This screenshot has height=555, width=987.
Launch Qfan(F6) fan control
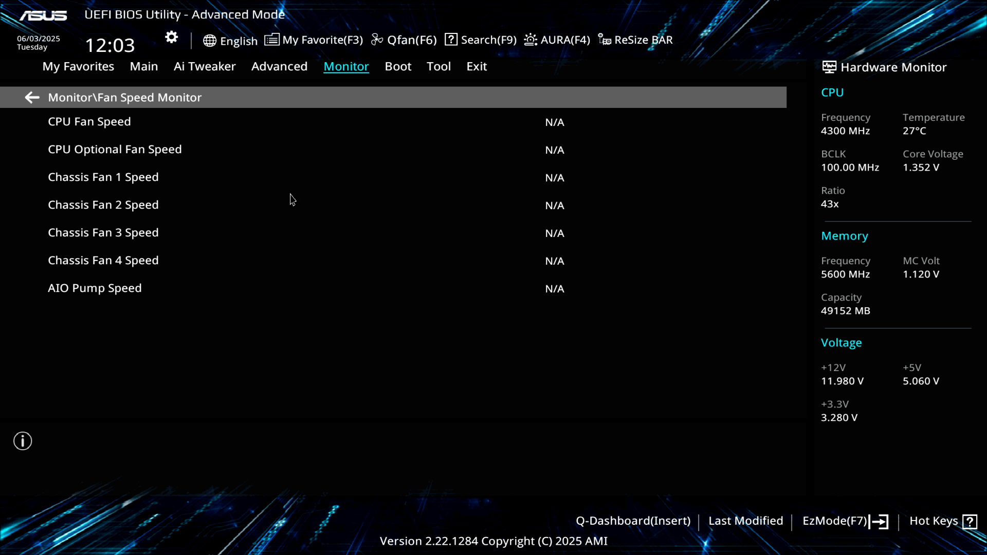(404, 40)
